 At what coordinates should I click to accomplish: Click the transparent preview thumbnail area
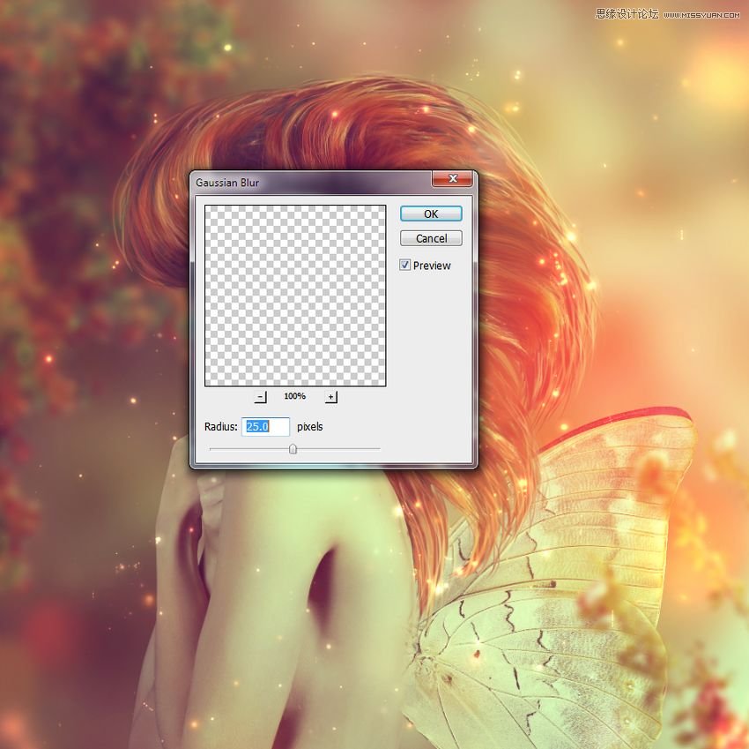[x=295, y=296]
